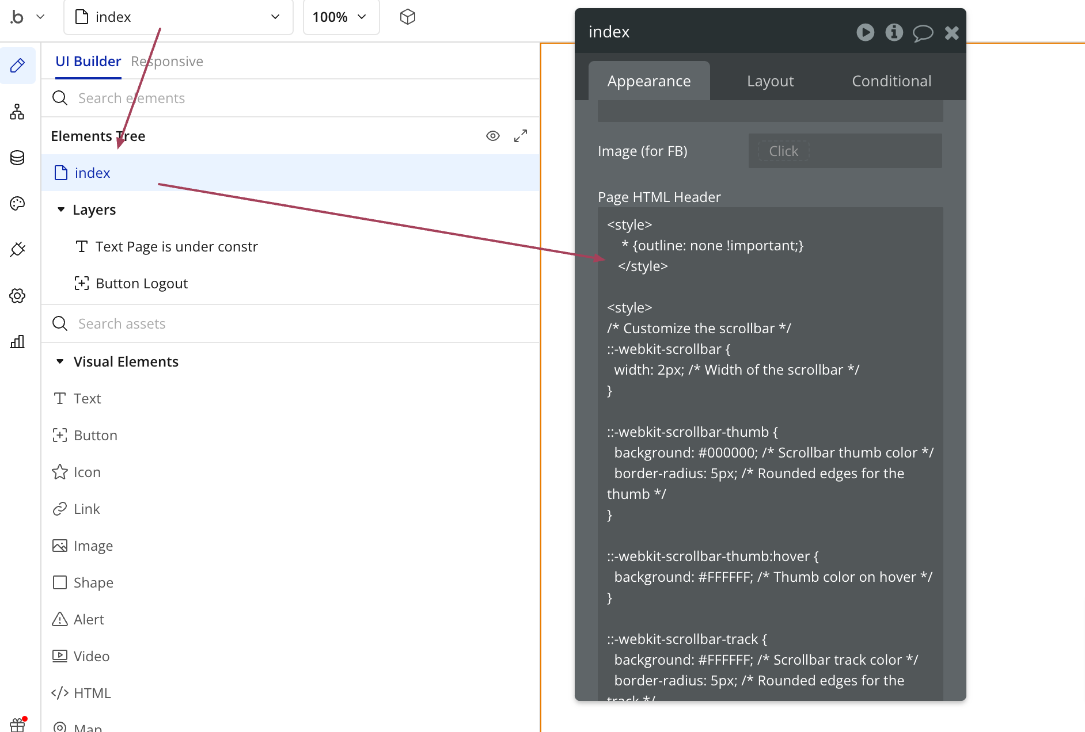Click the Image (for FB) Click field
The image size is (1085, 732).
[x=845, y=151]
